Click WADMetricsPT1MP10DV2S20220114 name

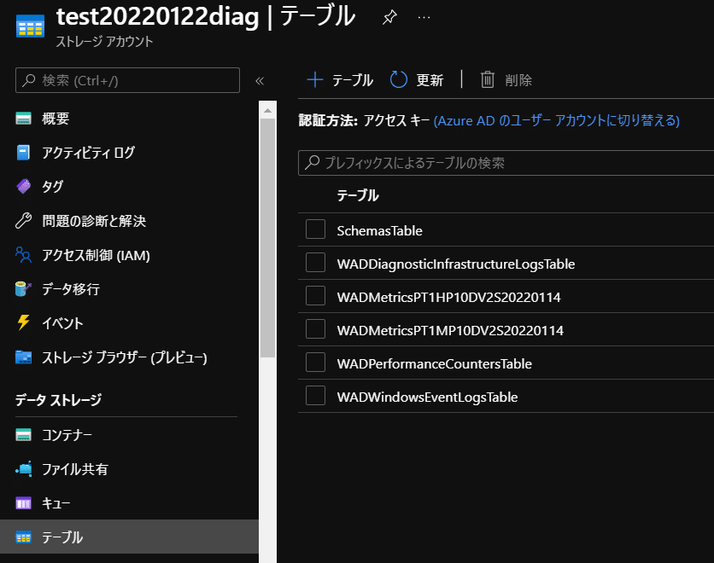[450, 331]
